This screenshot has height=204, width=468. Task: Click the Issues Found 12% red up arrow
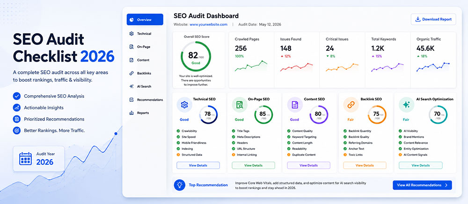281,56
